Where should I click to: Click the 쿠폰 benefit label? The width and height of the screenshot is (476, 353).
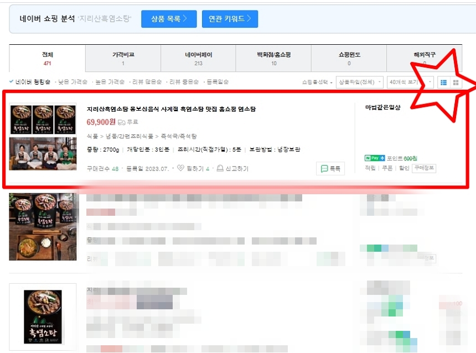pyautogui.click(x=387, y=168)
